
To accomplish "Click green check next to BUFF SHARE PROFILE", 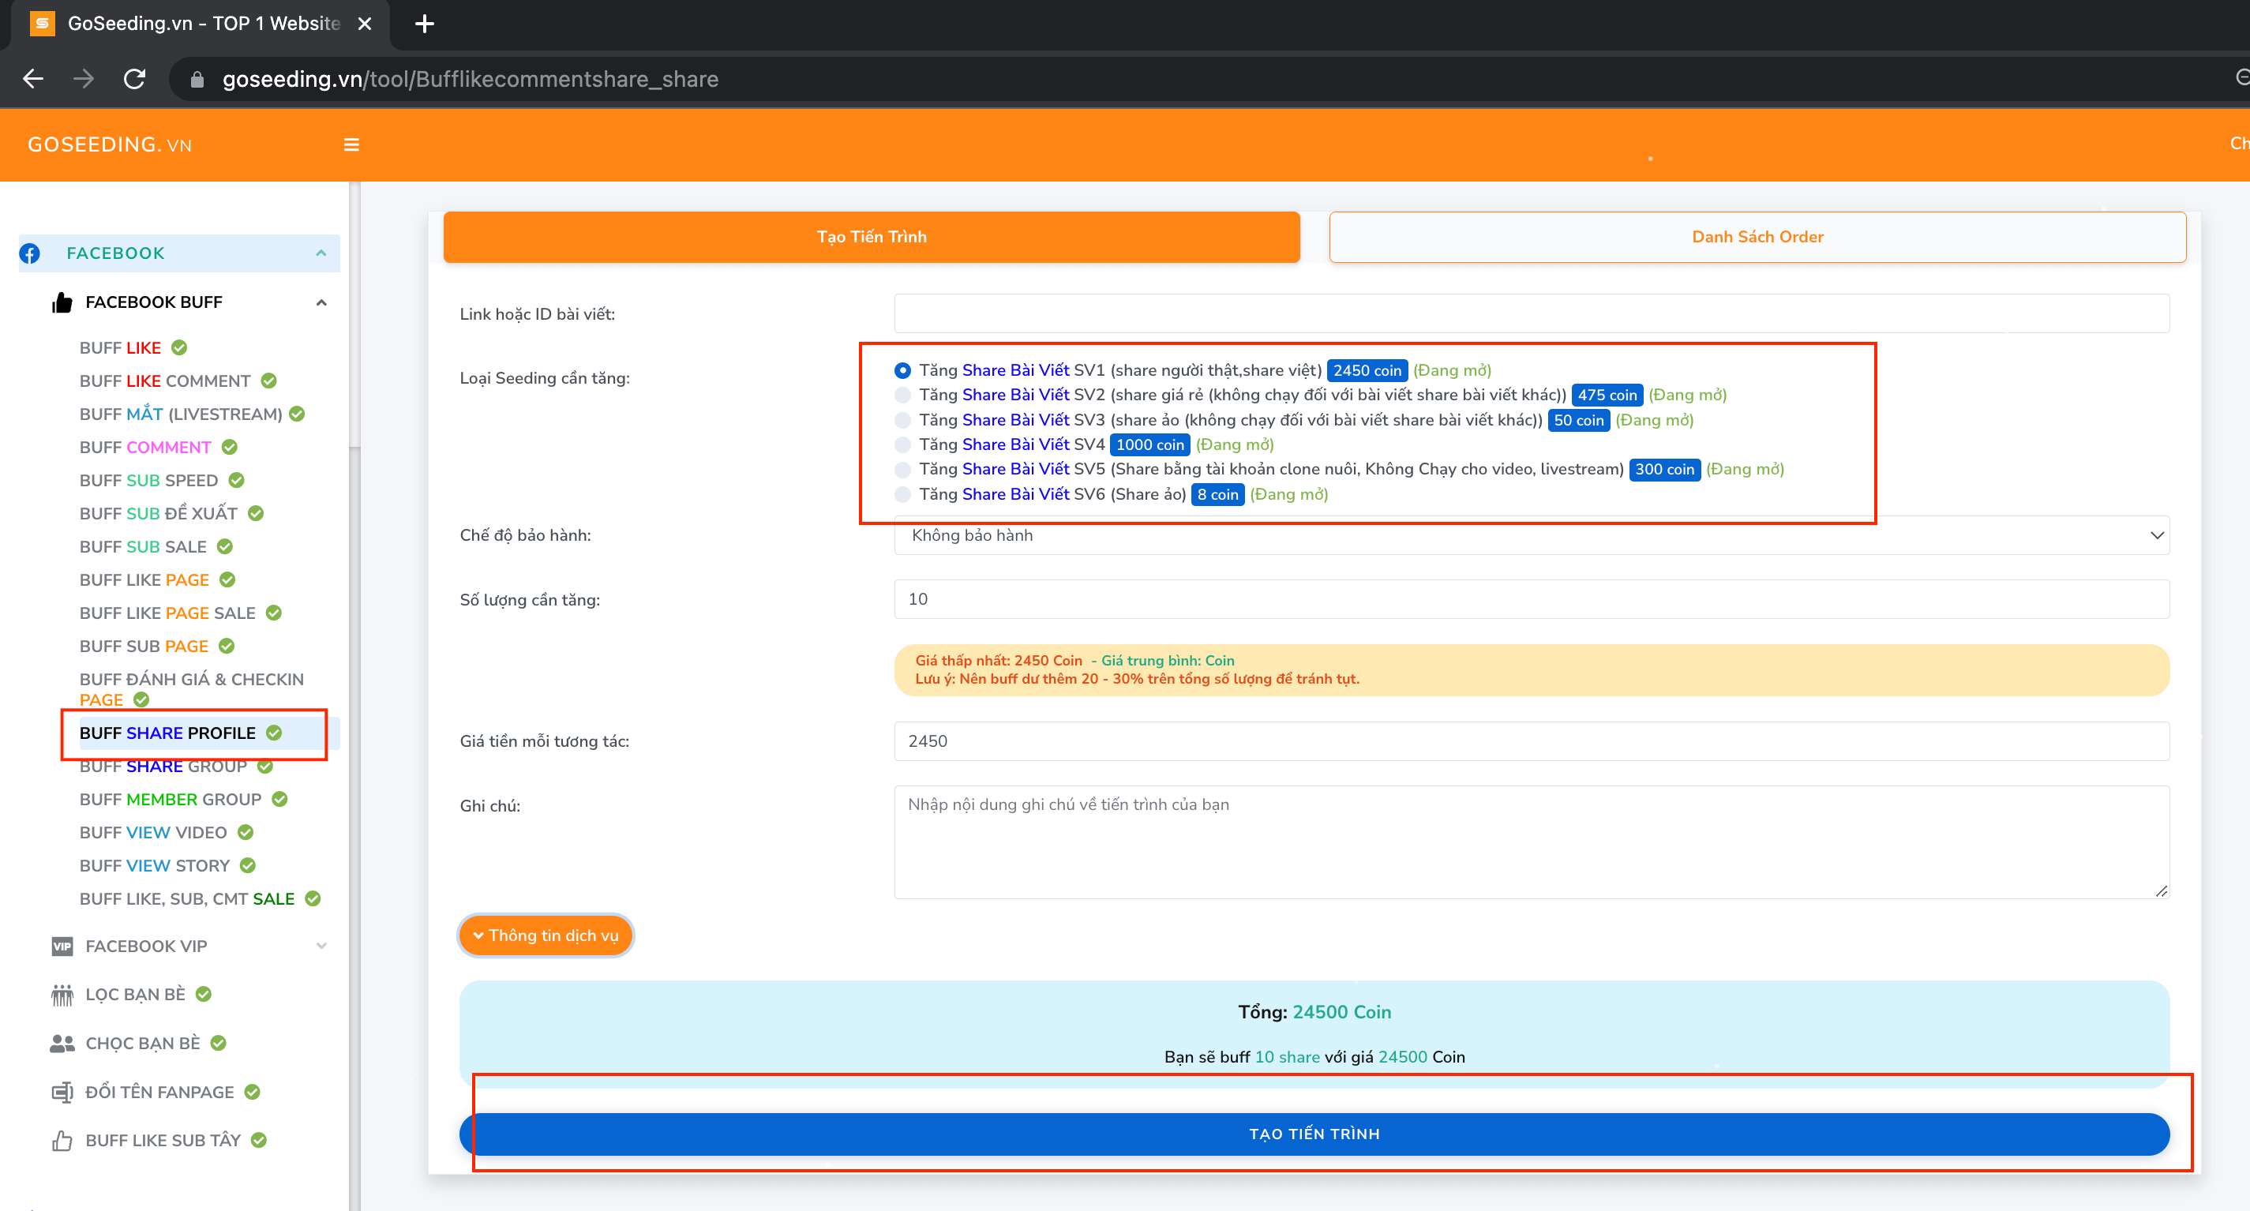I will tap(274, 733).
